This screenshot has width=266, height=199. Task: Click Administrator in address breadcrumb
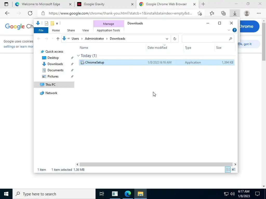point(94,39)
